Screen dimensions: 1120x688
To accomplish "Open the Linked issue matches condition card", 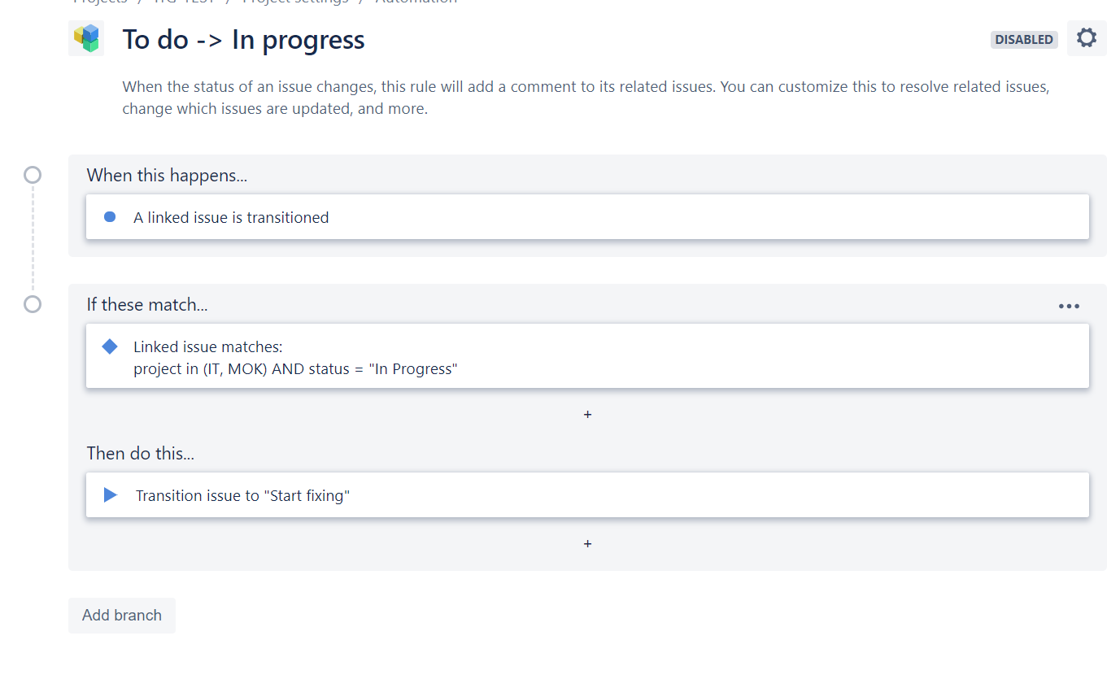I will [x=587, y=356].
